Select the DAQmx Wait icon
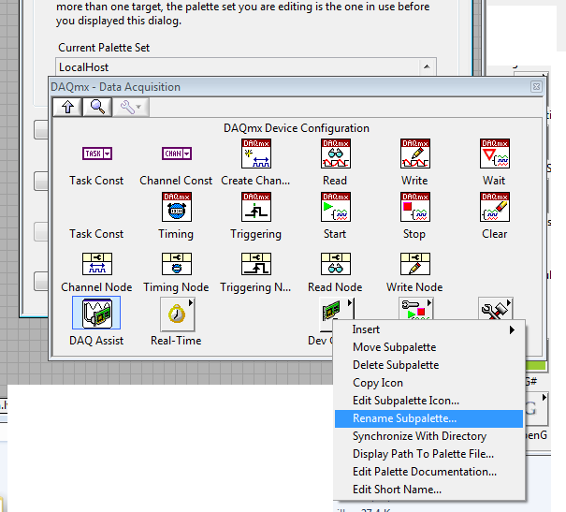The image size is (566, 512). click(495, 154)
